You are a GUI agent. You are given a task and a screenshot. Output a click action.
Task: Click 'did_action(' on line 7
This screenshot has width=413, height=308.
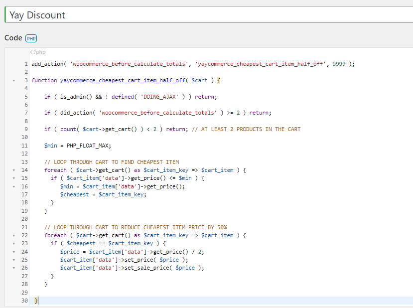pyautogui.click(x=78, y=113)
